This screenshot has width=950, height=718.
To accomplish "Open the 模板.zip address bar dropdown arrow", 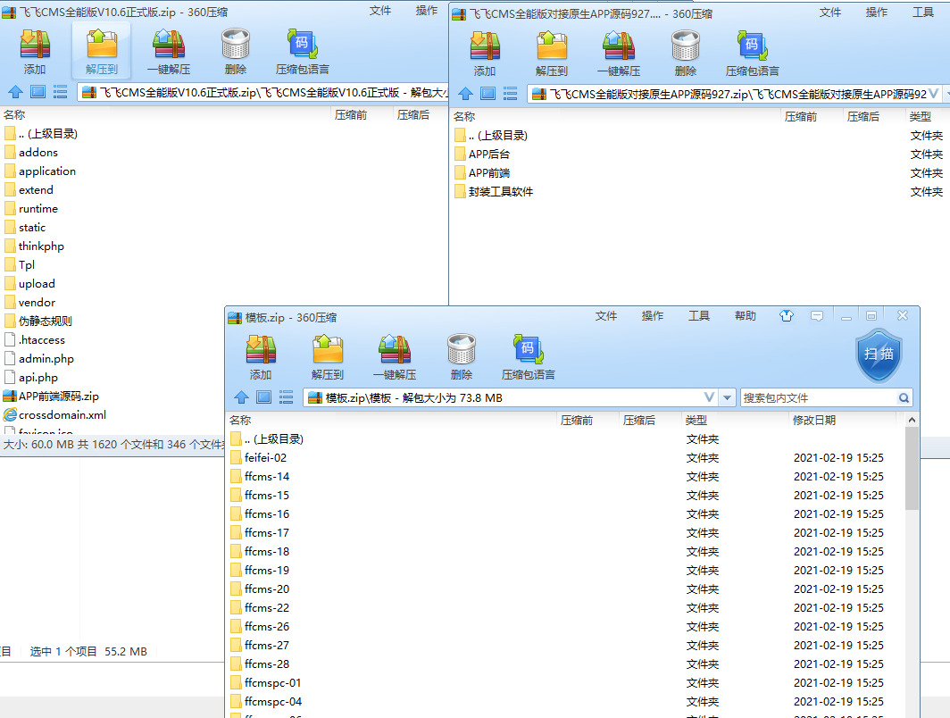I will (728, 397).
